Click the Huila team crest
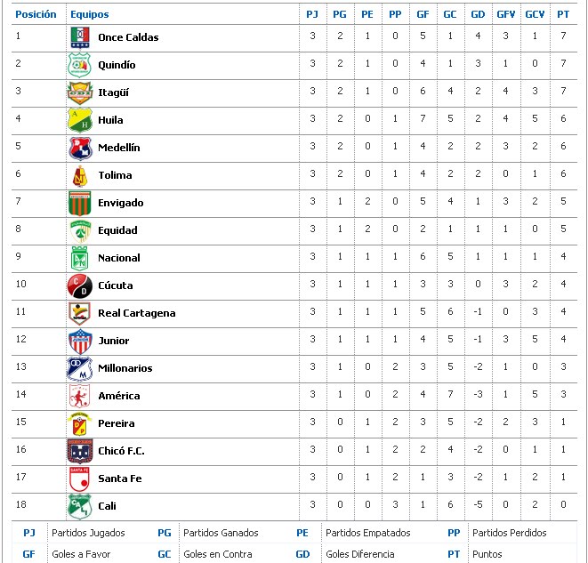The width and height of the screenshot is (588, 563). coord(80,120)
